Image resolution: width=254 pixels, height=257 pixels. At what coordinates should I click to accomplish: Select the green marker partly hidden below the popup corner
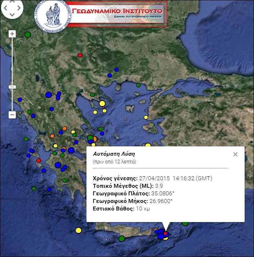click(x=185, y=223)
